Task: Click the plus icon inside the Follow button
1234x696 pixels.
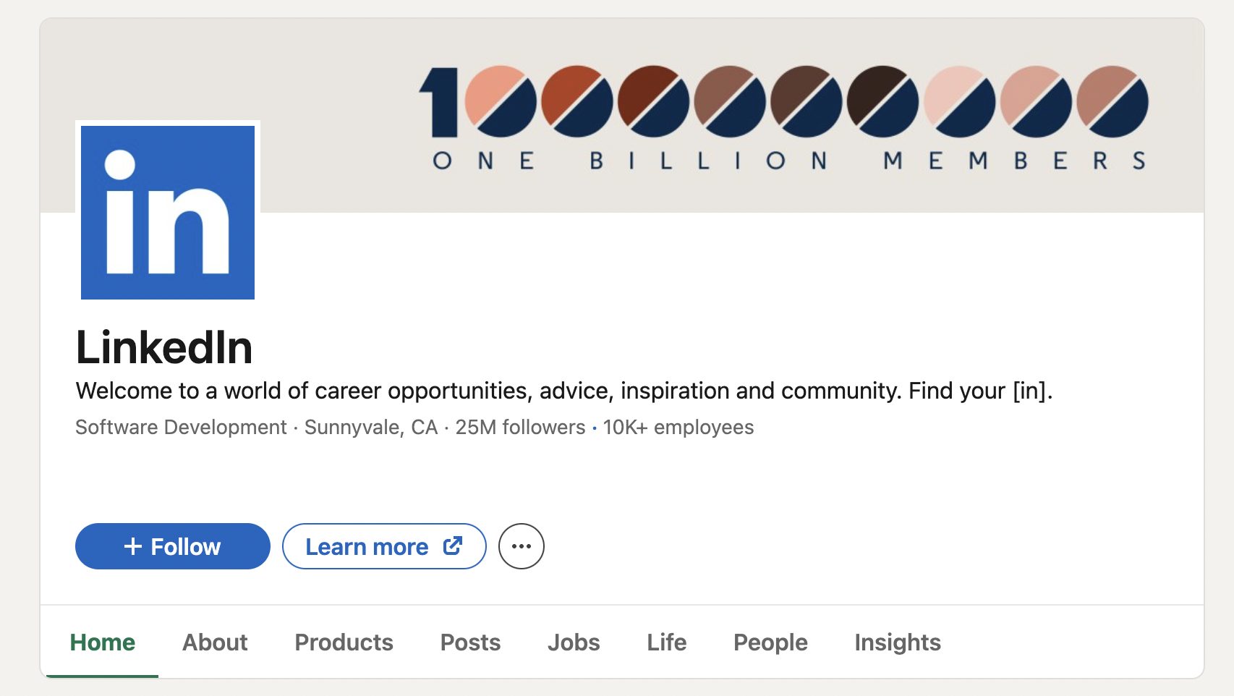Action: coord(133,546)
